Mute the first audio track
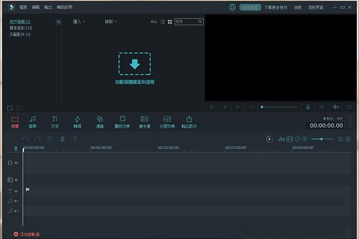Viewport: 359px width, 239px height. pyautogui.click(x=16, y=201)
